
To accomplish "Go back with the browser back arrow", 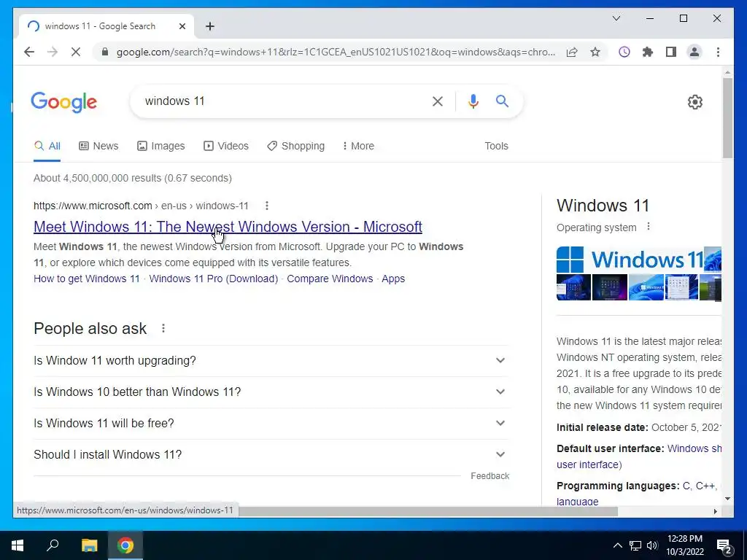I will 29,52.
